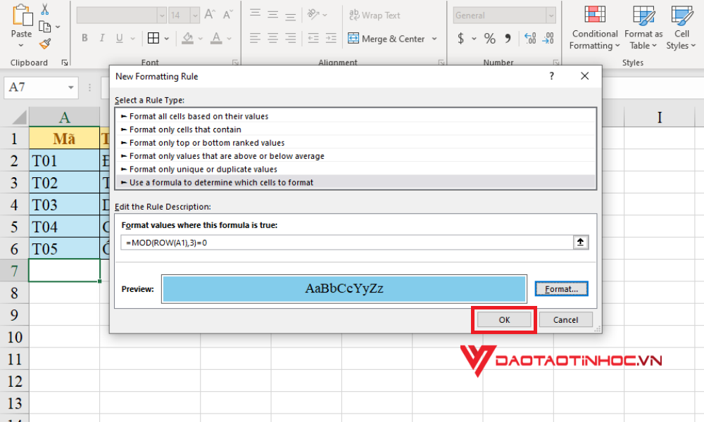Click the Mã header cell

pyautogui.click(x=64, y=139)
